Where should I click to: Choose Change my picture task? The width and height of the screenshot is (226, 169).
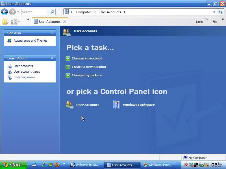pos(87,75)
